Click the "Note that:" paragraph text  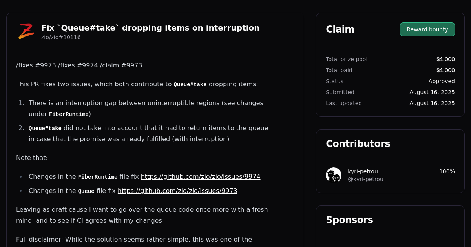[32, 158]
